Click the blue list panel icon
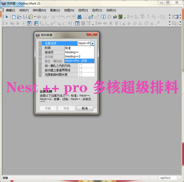Image resolution: width=184 pixels, height=182 pixels. (77, 23)
